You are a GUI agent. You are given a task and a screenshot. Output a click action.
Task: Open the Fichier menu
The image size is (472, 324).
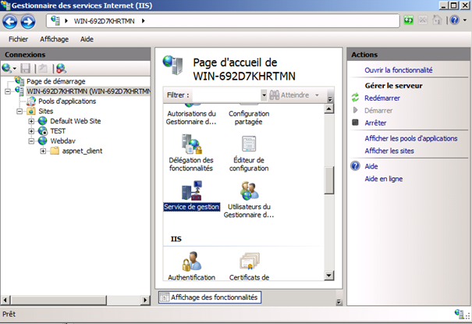click(x=20, y=39)
